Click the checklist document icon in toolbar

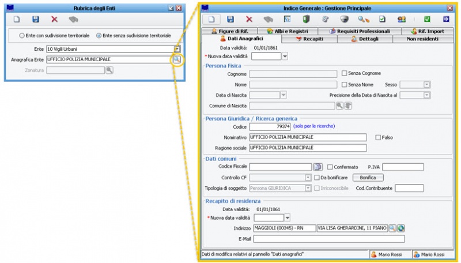click(382, 20)
